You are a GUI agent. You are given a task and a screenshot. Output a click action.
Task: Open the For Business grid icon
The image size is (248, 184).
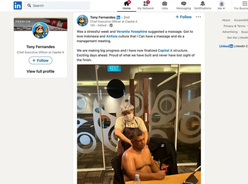(245, 3)
